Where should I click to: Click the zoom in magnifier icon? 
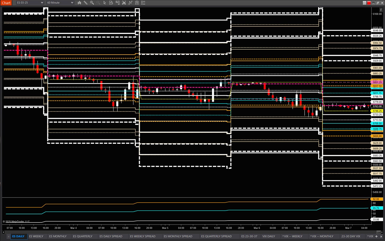coord(92,3)
